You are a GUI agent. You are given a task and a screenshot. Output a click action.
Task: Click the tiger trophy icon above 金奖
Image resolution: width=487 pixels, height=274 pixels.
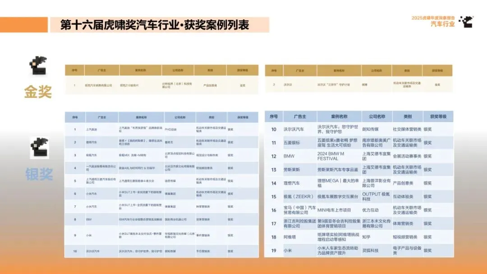[x=38, y=65]
